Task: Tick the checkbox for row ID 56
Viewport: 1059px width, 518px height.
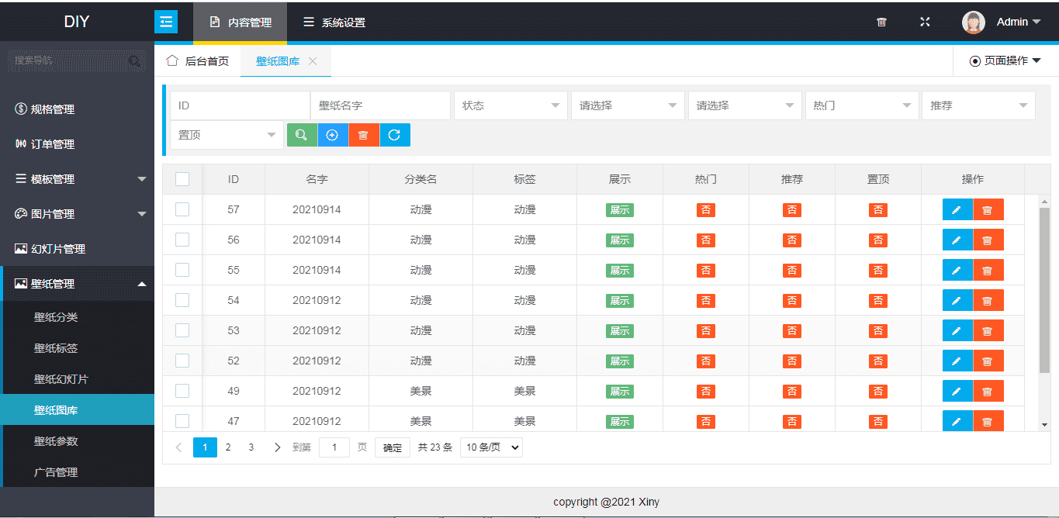Action: 182,240
